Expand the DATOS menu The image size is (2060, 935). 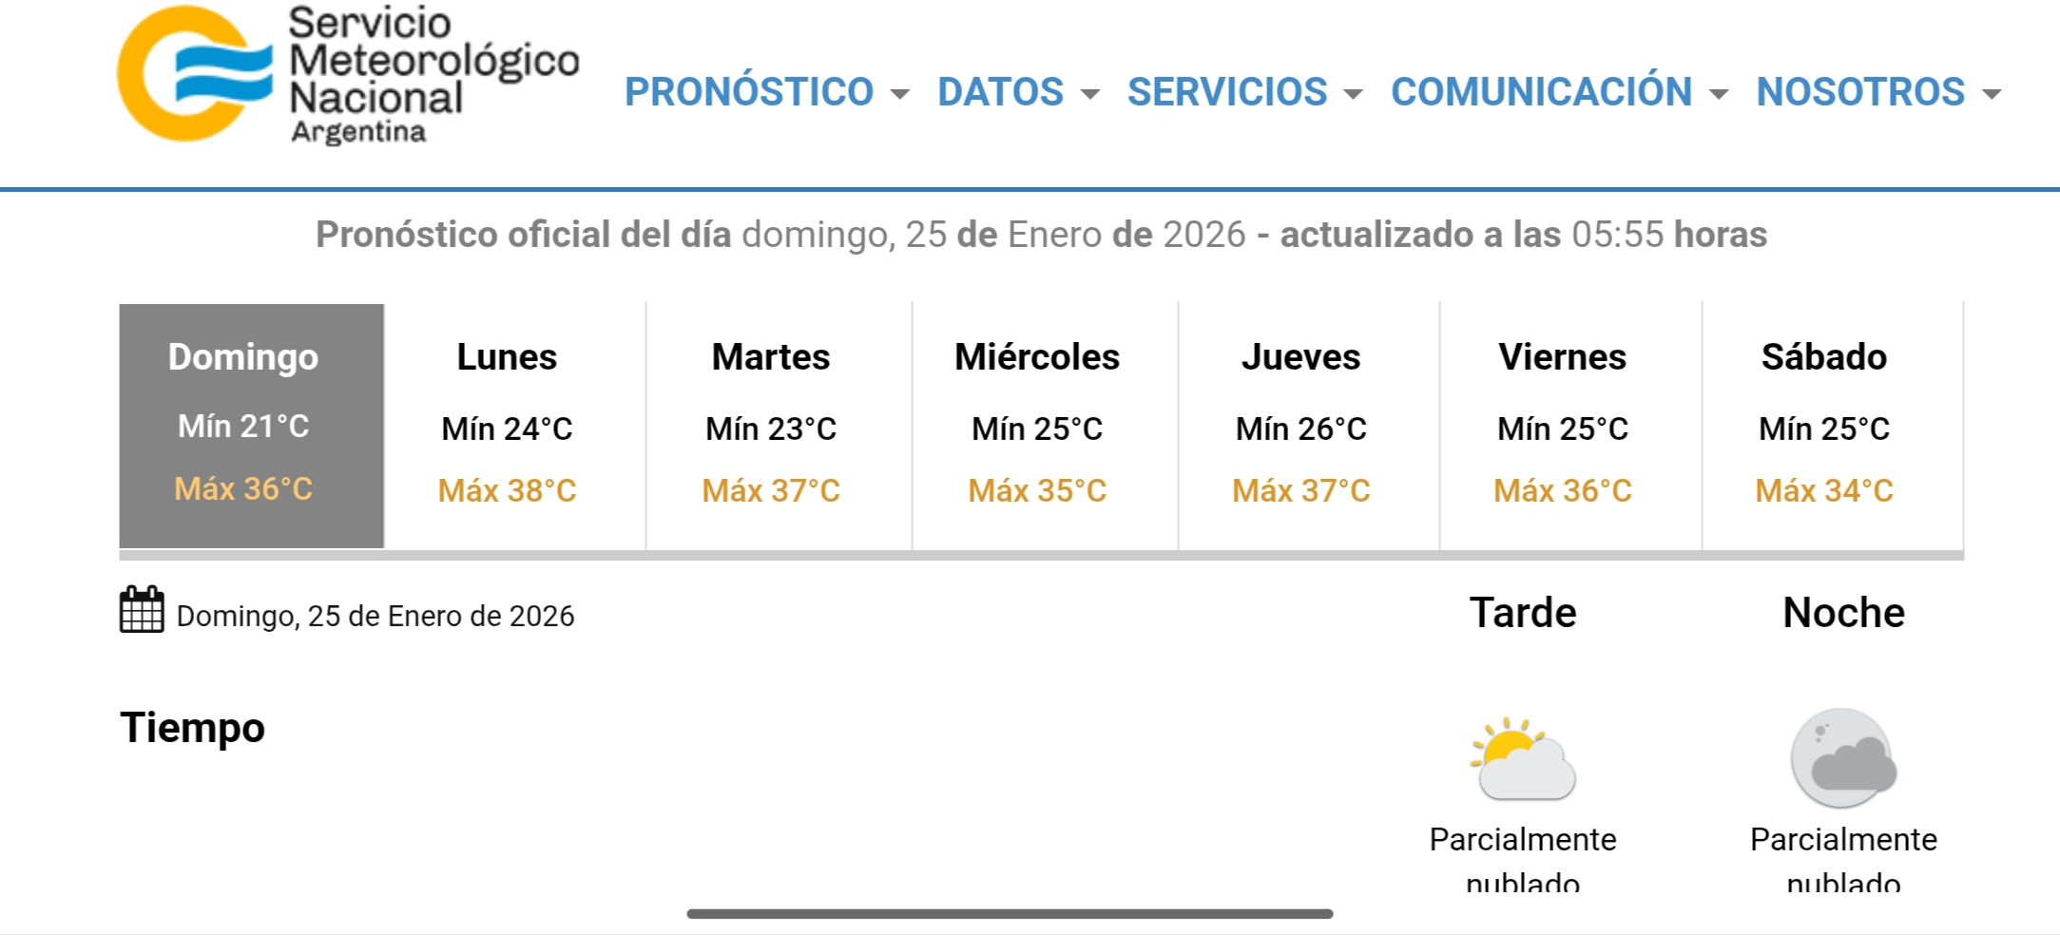click(x=1017, y=92)
